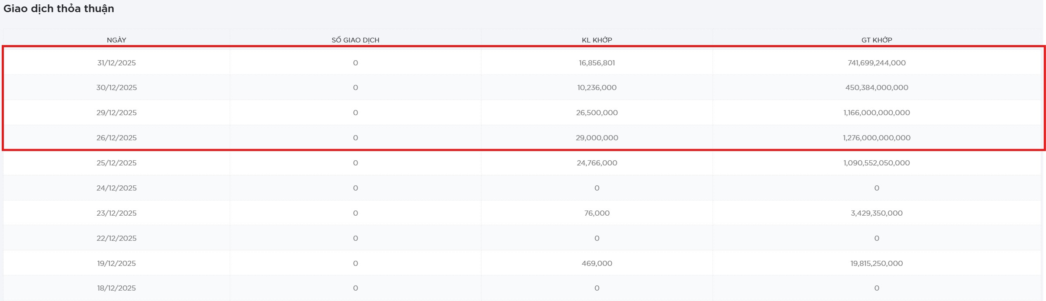Click the 23/12/2025 date cell
Image resolution: width=1046 pixels, height=301 pixels.
point(116,213)
